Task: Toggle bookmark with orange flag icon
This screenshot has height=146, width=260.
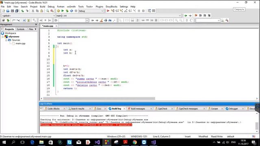Action: [196, 15]
